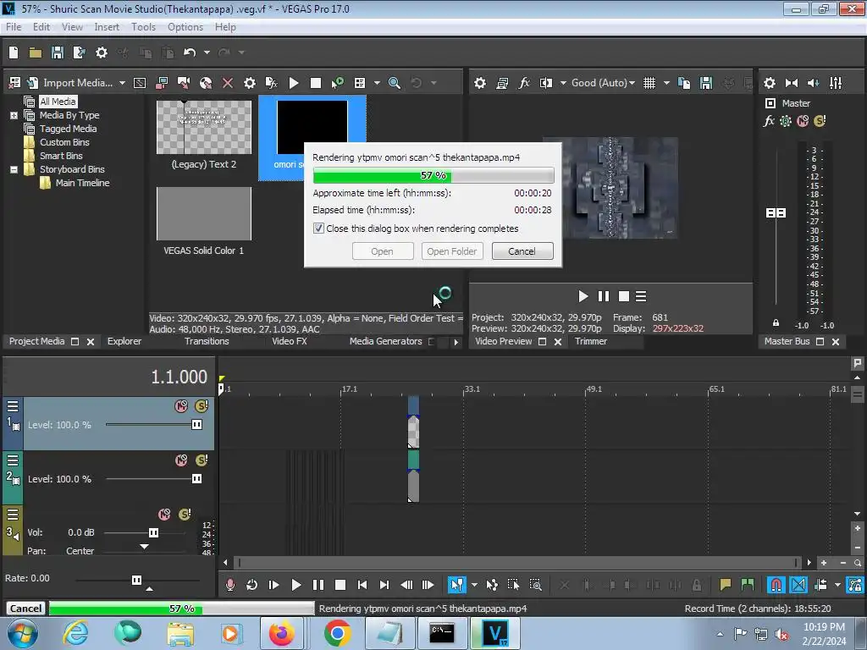
Task: Select (Legacy) Text 2 media thumbnail
Action: pos(204,128)
